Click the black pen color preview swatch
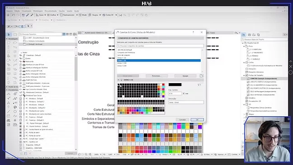 pos(175,85)
